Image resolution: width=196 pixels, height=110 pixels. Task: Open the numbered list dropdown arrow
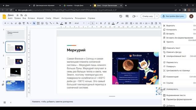pyautogui.click(x=149, y=23)
